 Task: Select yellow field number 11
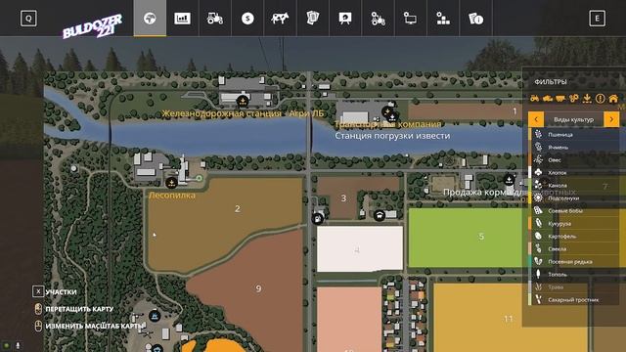click(510, 318)
